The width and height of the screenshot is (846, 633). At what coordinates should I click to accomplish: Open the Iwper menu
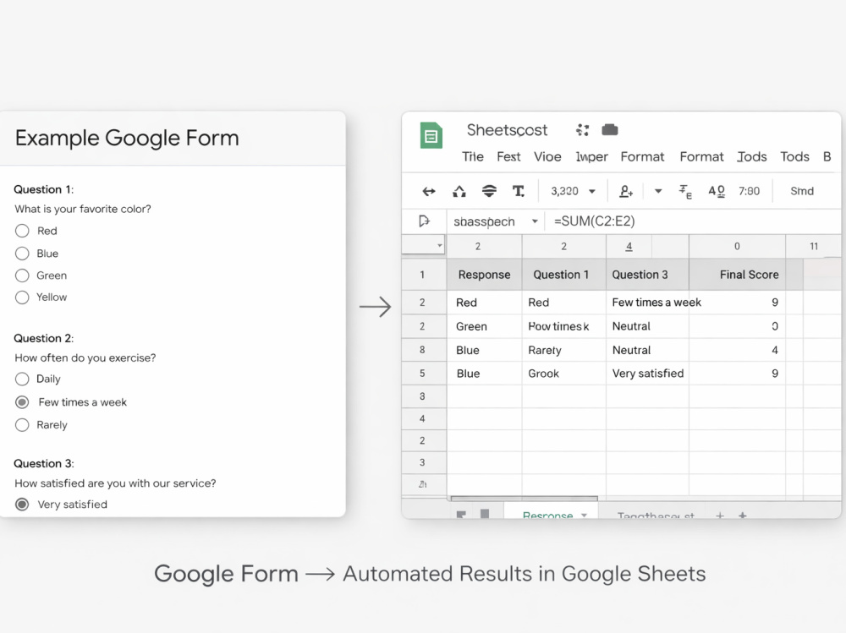592,157
